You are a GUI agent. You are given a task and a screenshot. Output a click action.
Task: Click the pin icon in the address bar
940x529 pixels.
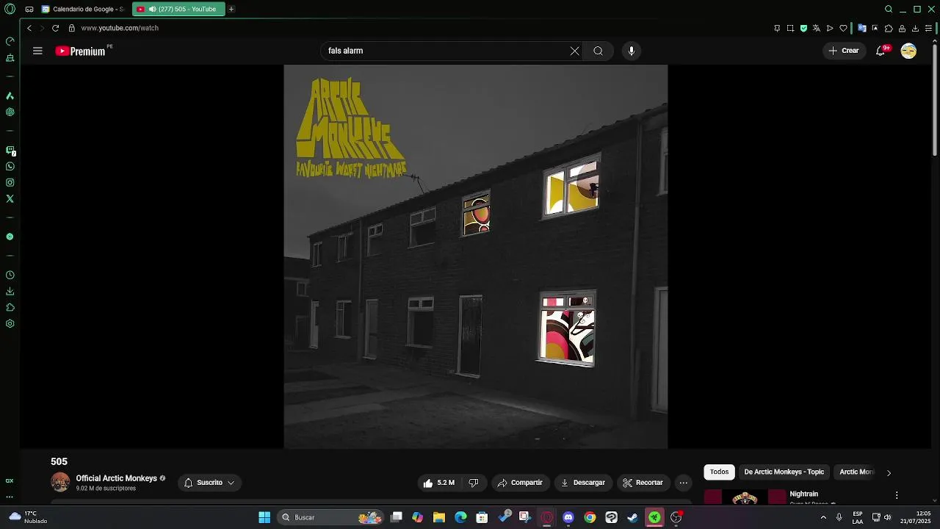(x=777, y=28)
